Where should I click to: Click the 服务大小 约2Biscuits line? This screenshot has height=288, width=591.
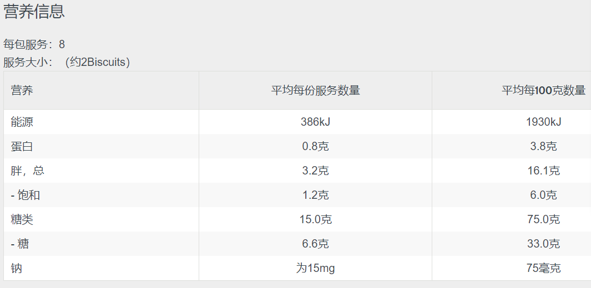(67, 62)
